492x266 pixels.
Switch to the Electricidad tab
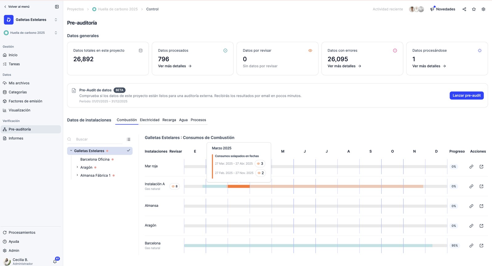(149, 120)
